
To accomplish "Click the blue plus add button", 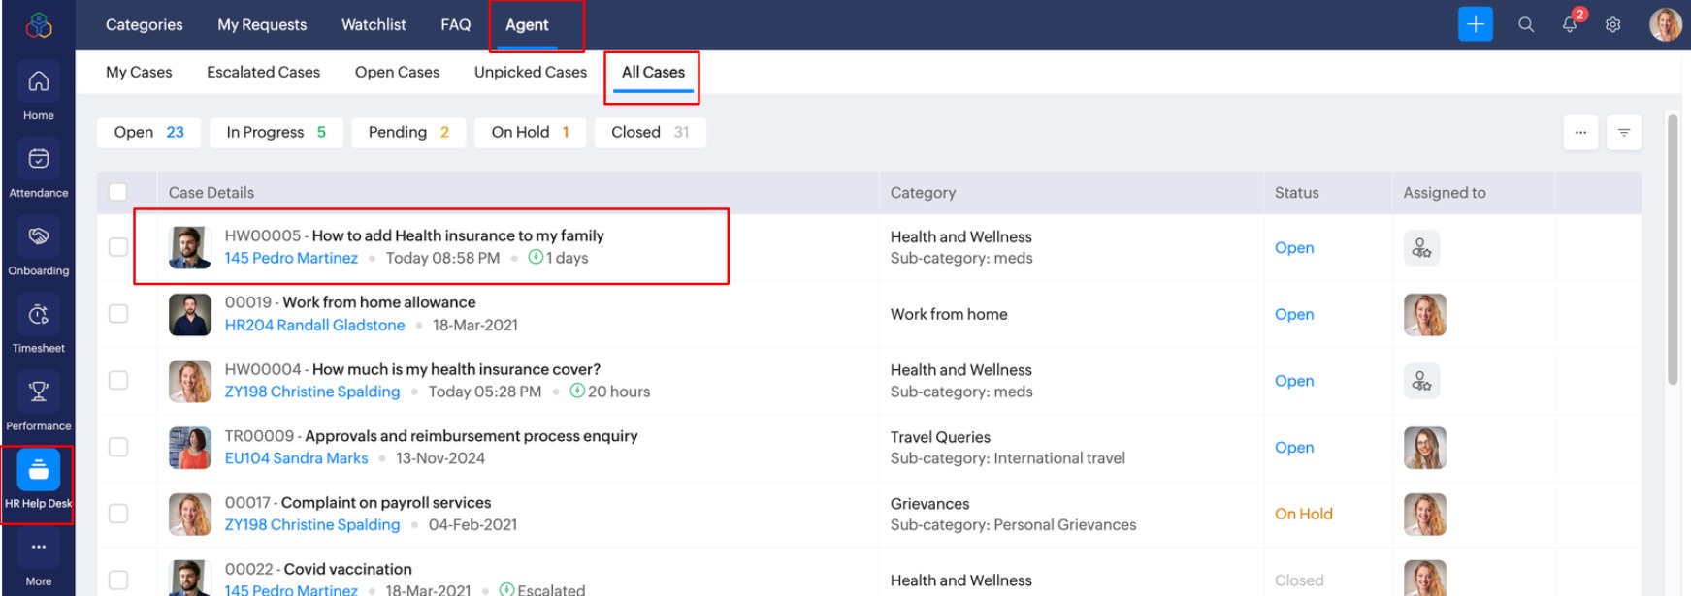I will tap(1475, 24).
